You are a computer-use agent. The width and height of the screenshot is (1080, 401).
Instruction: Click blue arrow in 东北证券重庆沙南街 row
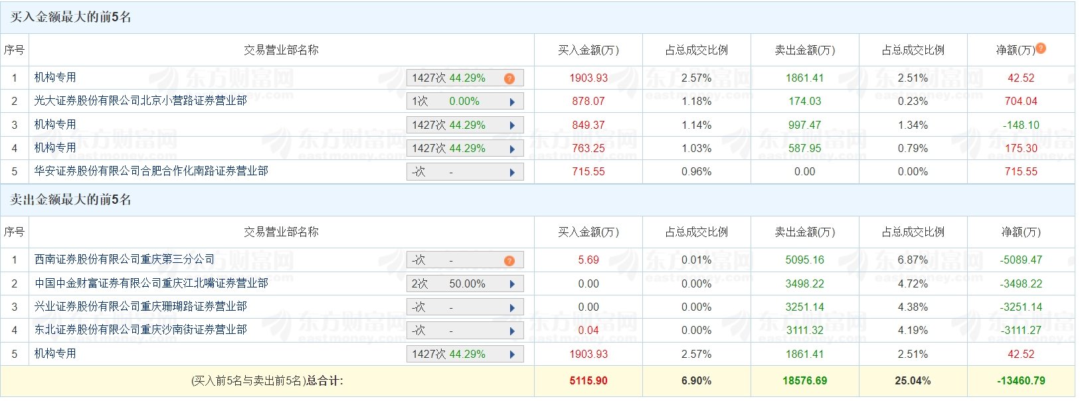coord(512,331)
